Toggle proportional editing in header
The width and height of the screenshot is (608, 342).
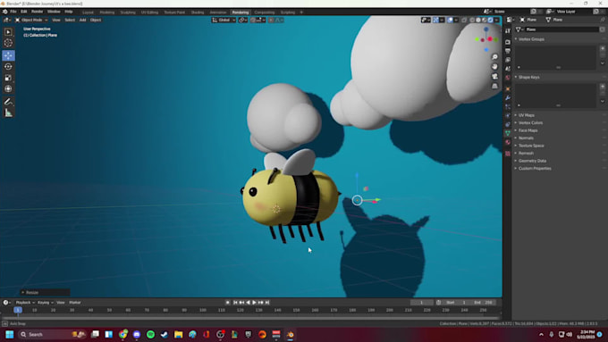point(271,20)
